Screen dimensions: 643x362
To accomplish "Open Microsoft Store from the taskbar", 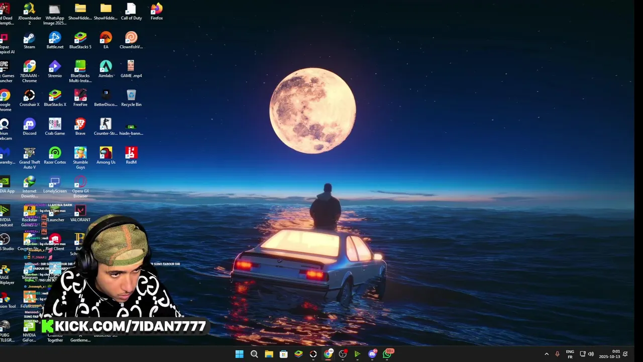I will click(x=284, y=354).
